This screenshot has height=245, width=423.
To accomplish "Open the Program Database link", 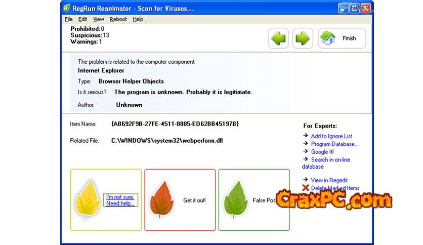I will tap(335, 144).
